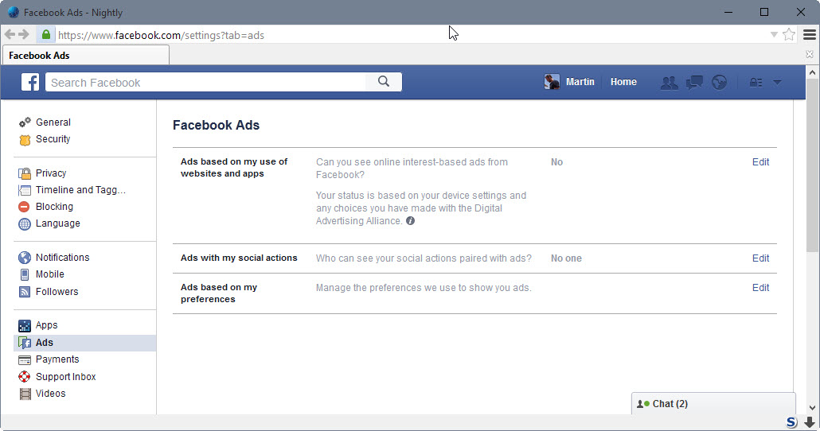Edit Ads with my social actions
The image size is (820, 431).
pos(760,258)
